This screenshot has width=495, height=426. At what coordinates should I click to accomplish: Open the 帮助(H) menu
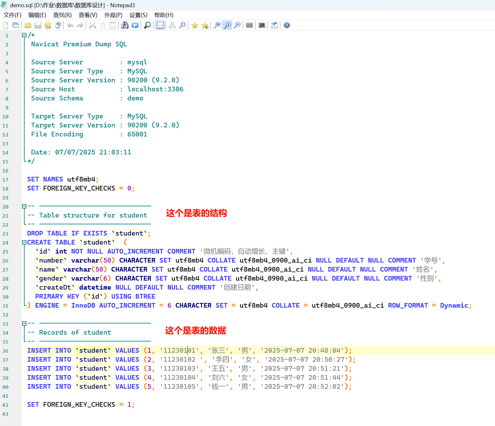[x=164, y=15]
